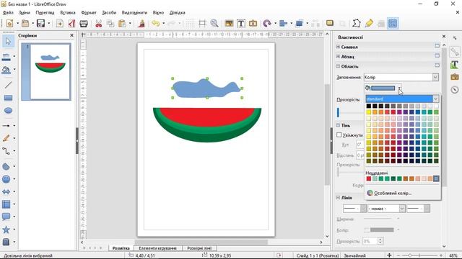Click the Перегляд menu
The height and width of the screenshot is (259, 462).
(x=45, y=13)
